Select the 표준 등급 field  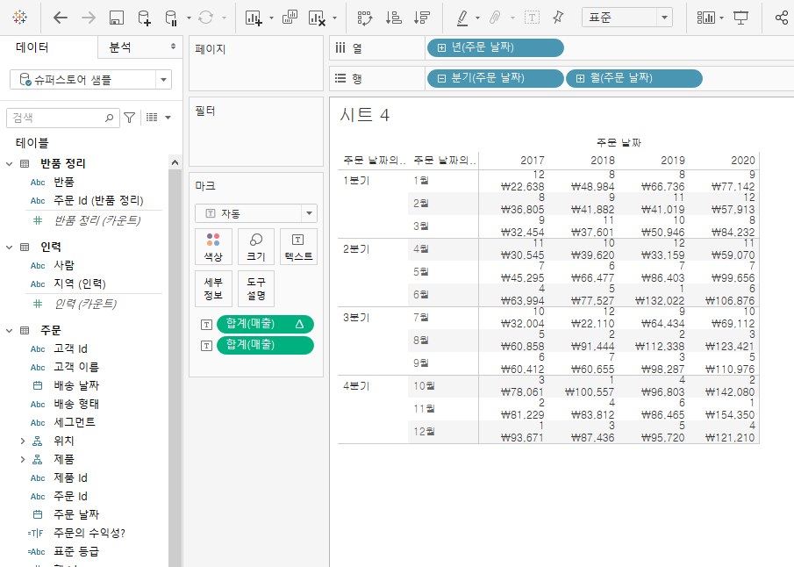tap(76, 552)
